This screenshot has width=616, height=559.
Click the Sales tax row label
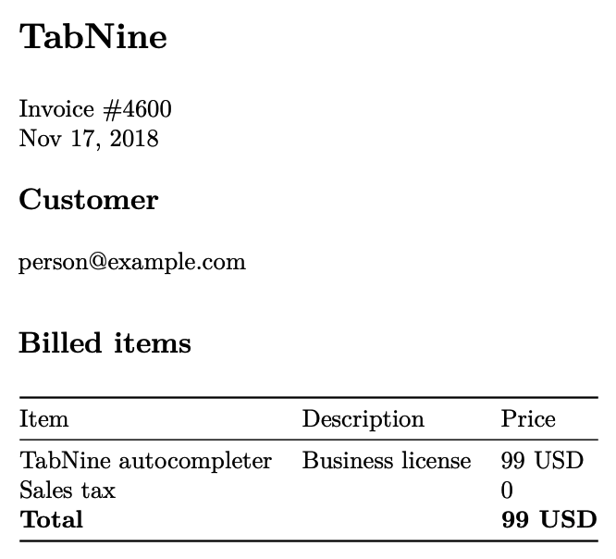point(68,491)
